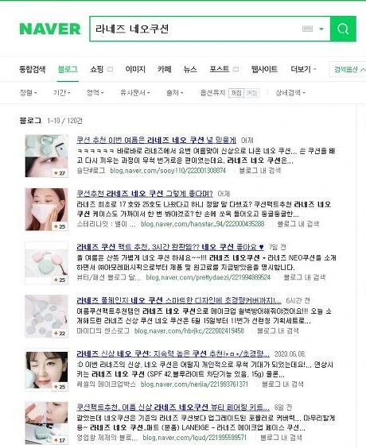Switch to the 이미지 tab
The width and height of the screenshot is (366, 448).
point(135,69)
